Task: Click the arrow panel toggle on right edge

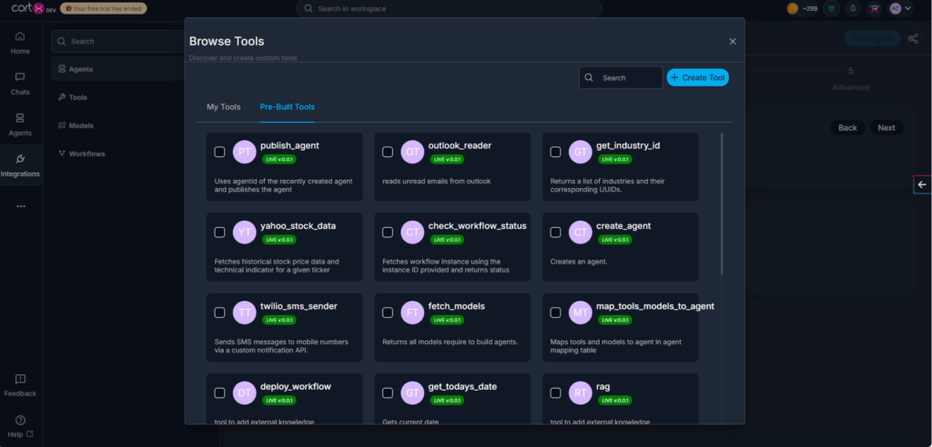Action: pos(922,184)
